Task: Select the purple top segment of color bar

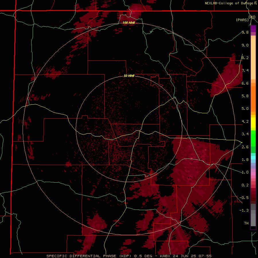Action: [x=253, y=29]
